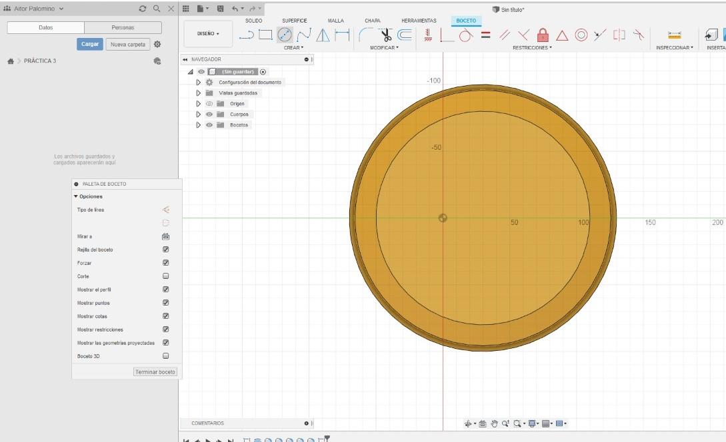Expand Configuración del documento node
This screenshot has width=726, height=442.
pyautogui.click(x=198, y=83)
